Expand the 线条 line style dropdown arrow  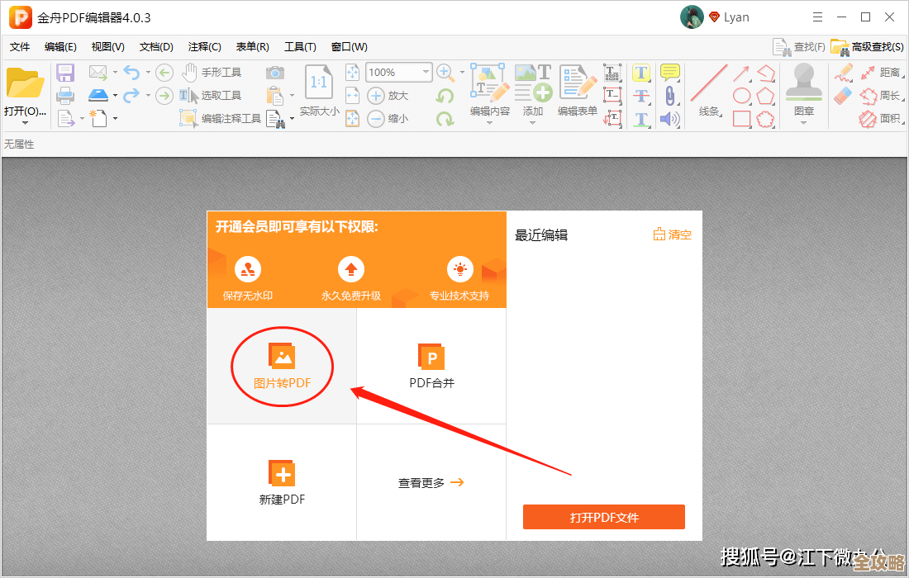tap(721, 114)
